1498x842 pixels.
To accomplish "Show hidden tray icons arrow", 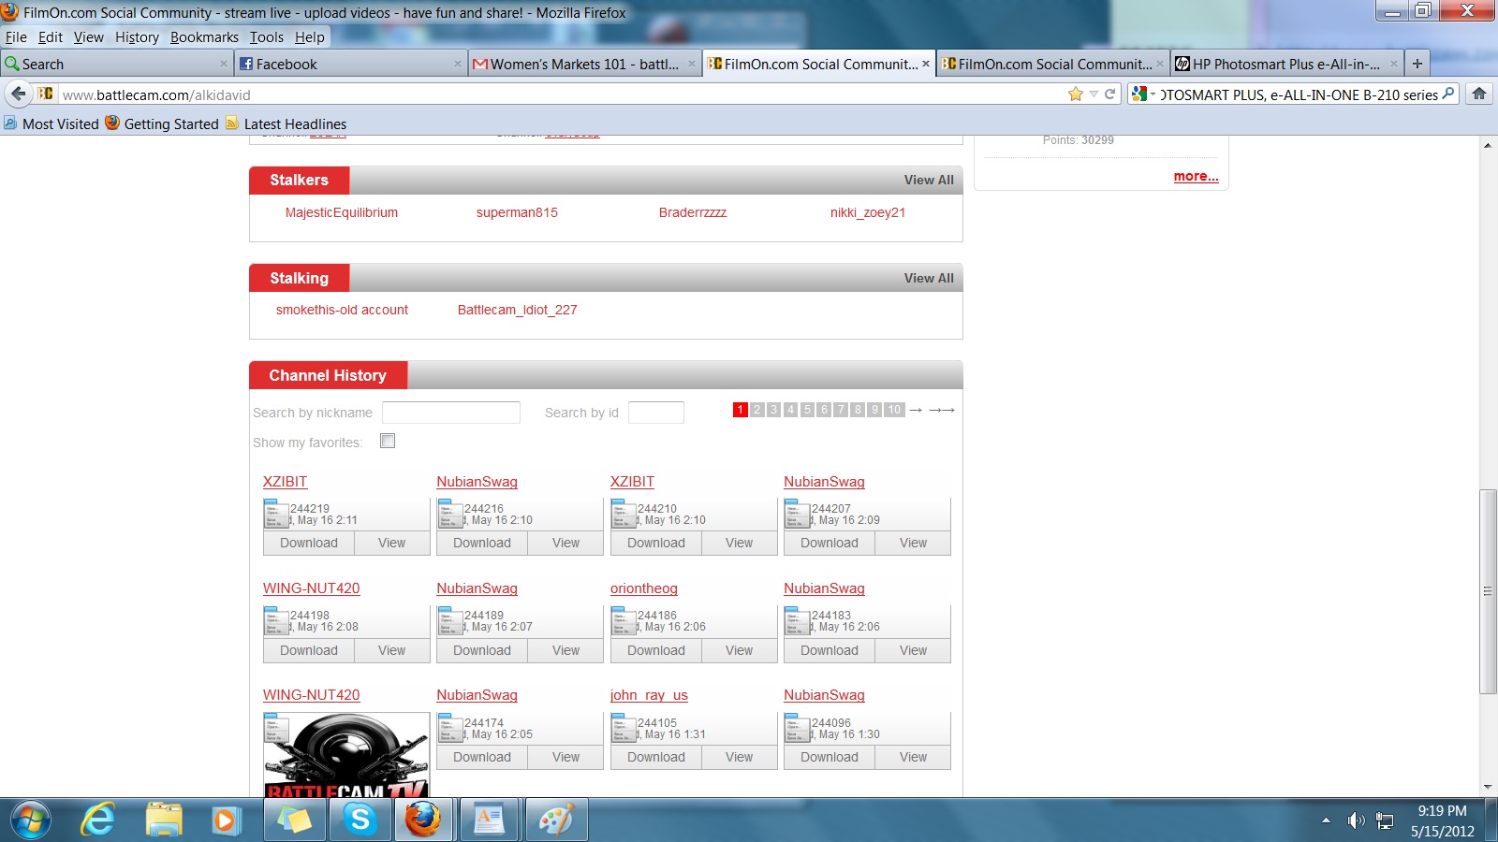I will (x=1326, y=820).
